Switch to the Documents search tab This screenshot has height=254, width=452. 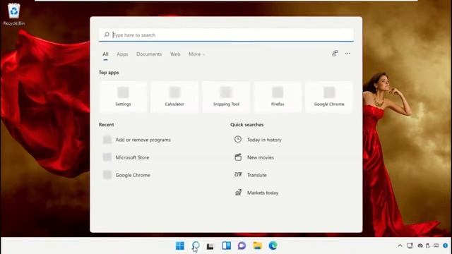149,54
